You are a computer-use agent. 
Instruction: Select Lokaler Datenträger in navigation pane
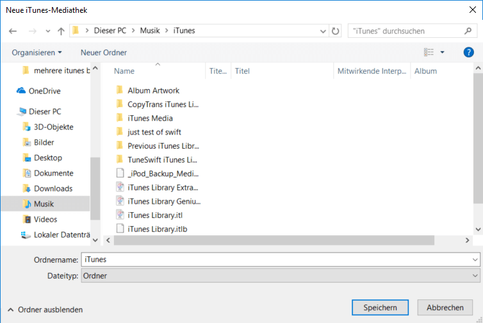pyautogui.click(x=55, y=235)
